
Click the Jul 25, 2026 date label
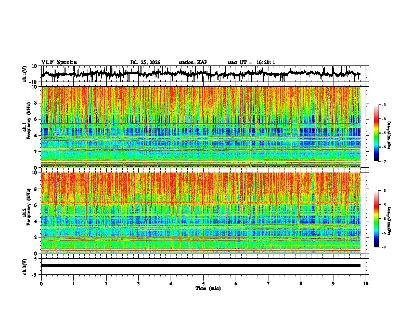(x=145, y=62)
